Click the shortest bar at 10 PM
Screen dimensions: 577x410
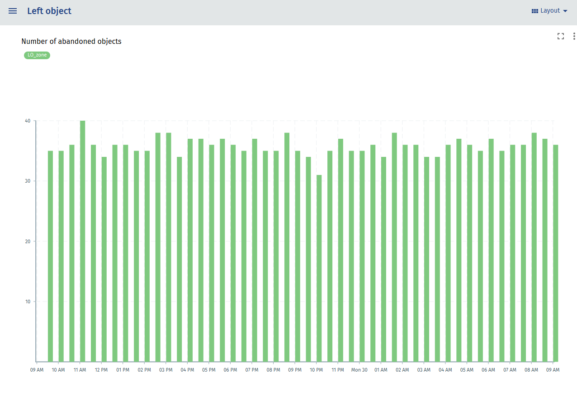(319, 268)
